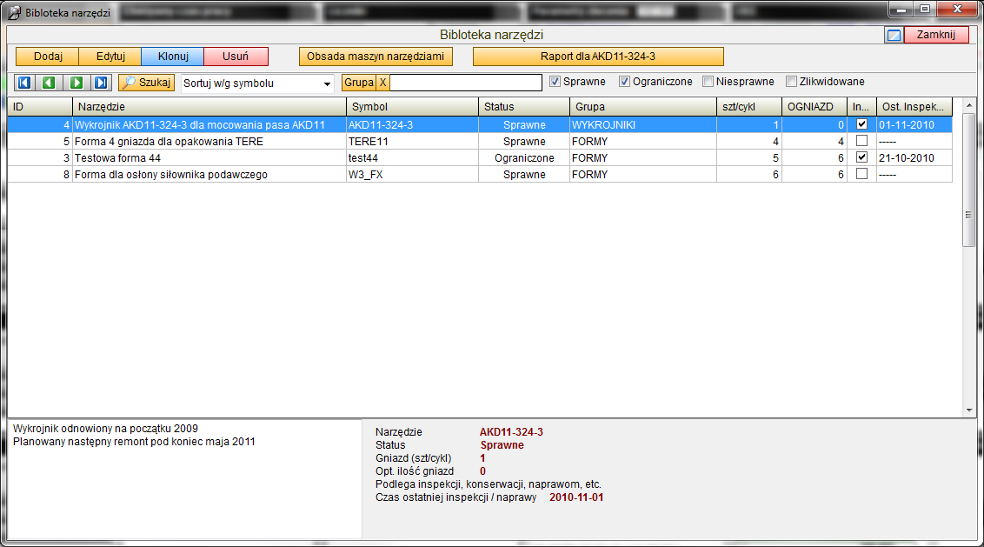Go to previous record green arrow
The height and width of the screenshot is (547, 984).
tap(49, 83)
